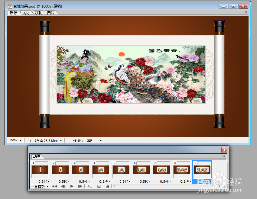Switch to the 优化 tab
Screen dimensions: 257x199
click(26, 13)
